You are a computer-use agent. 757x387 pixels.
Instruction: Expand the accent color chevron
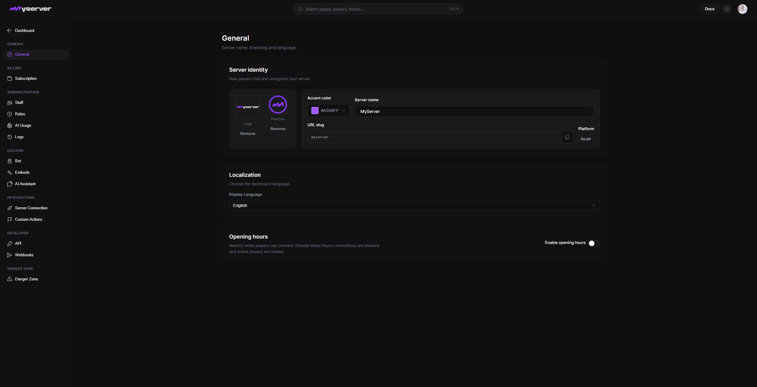pyautogui.click(x=344, y=111)
